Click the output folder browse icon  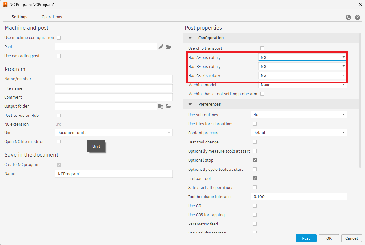[169, 106]
